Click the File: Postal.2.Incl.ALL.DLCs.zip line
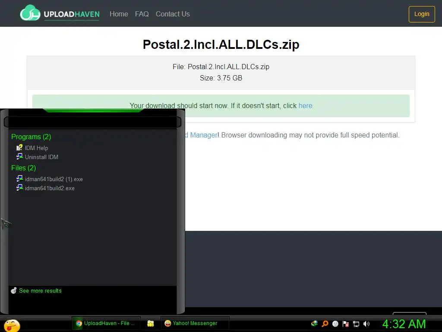442x332 pixels. coord(221,67)
